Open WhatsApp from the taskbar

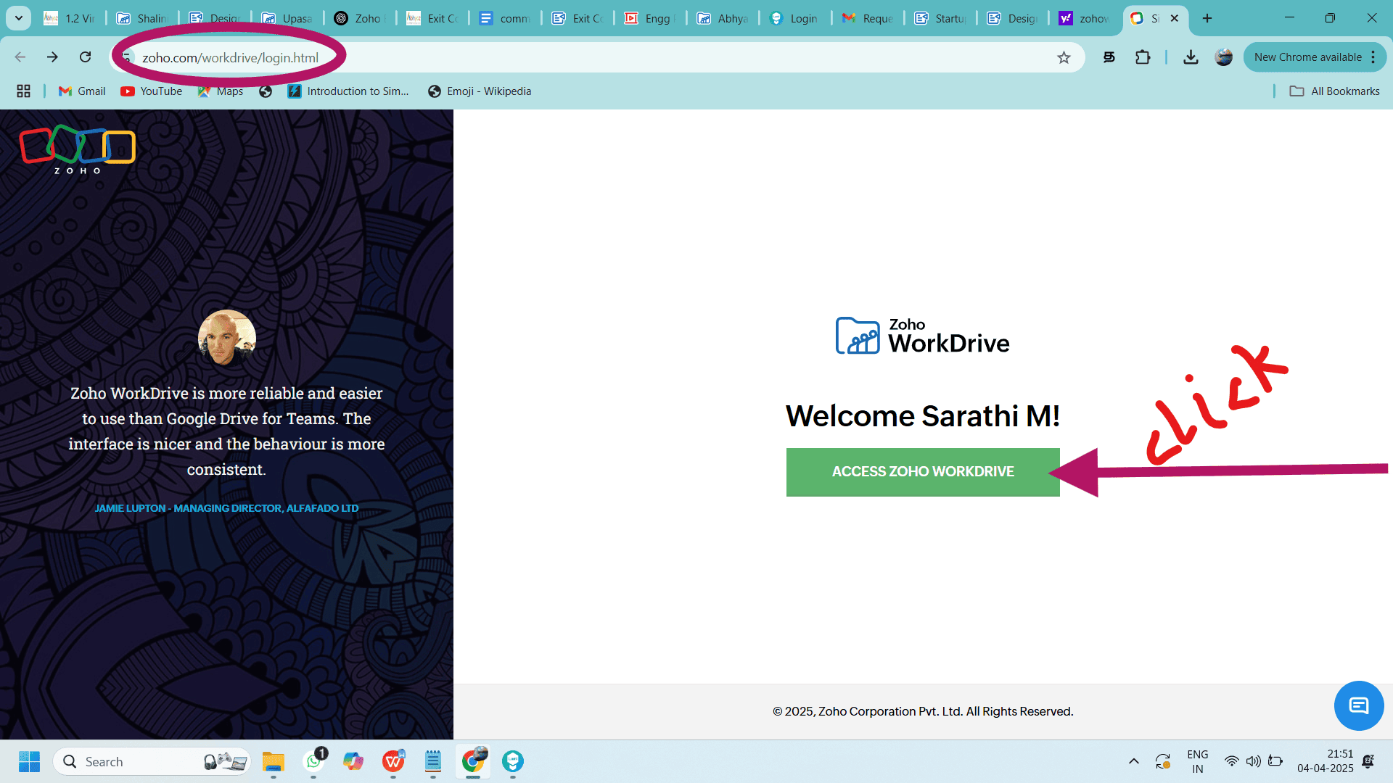(x=313, y=761)
